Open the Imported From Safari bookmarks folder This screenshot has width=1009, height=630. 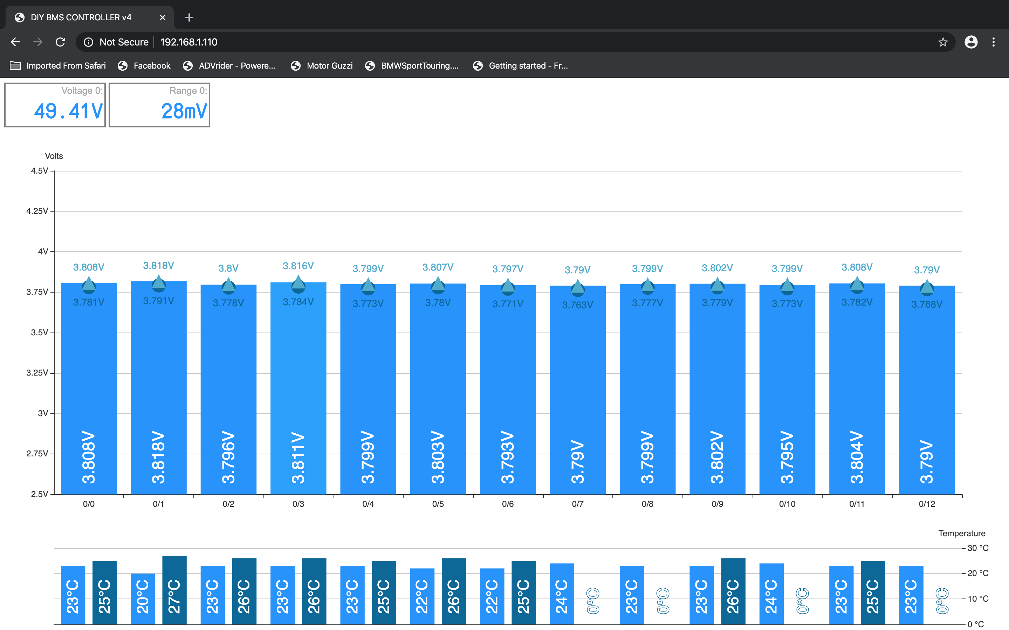pyautogui.click(x=57, y=66)
